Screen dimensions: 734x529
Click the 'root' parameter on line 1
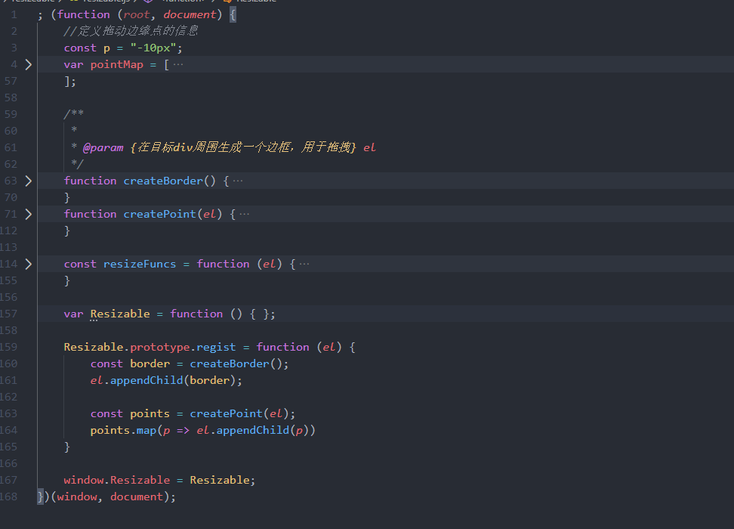136,15
